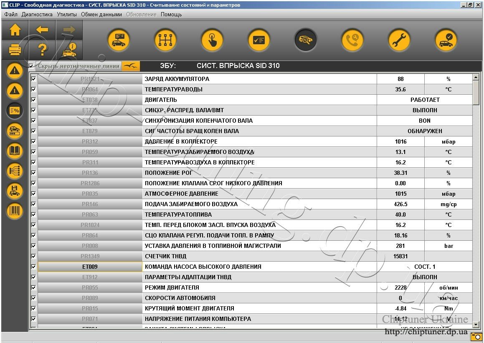Select the percent parameters sidebar icon
The width and height of the screenshot is (484, 343).
click(15, 111)
